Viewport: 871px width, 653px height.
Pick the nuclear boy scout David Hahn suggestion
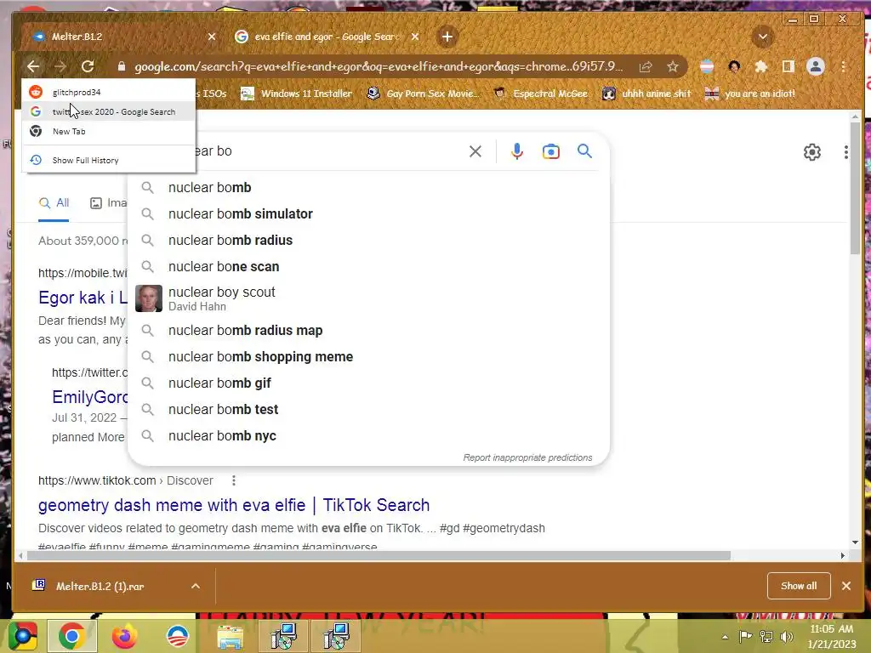(369, 298)
